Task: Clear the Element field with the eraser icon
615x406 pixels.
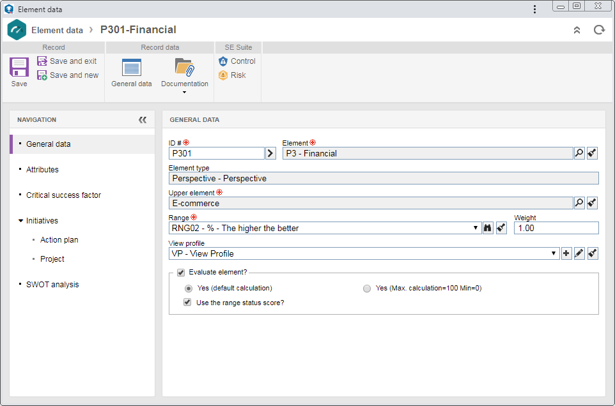Action: tap(592, 153)
